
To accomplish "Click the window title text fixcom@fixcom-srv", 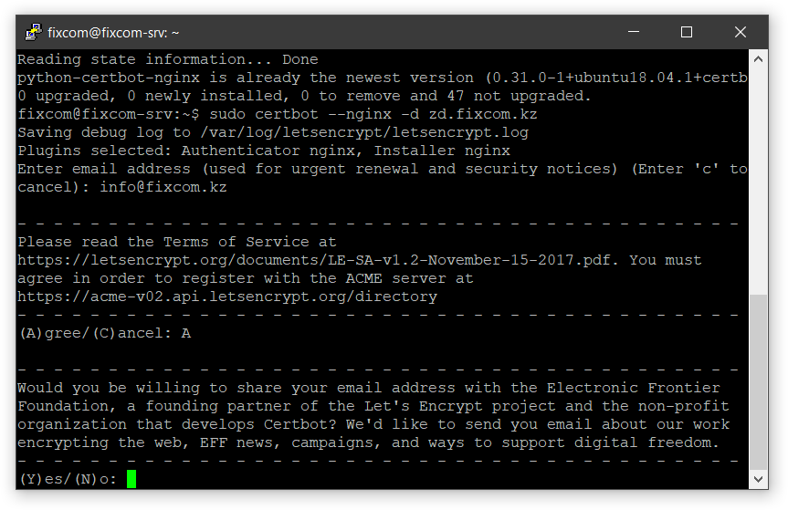I will (113, 33).
